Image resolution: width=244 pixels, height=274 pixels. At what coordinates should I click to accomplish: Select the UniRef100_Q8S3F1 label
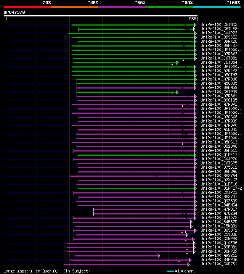pyautogui.click(x=219, y=230)
